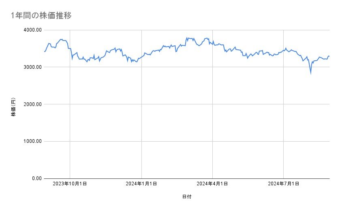Click the chart title 1年間の株価推移
Viewport: 340px width, 210px height.
tap(42, 16)
